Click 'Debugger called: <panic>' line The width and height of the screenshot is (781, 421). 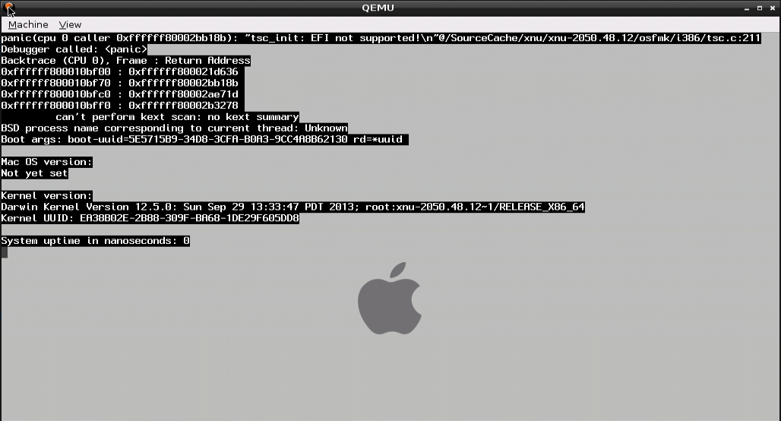click(x=74, y=49)
